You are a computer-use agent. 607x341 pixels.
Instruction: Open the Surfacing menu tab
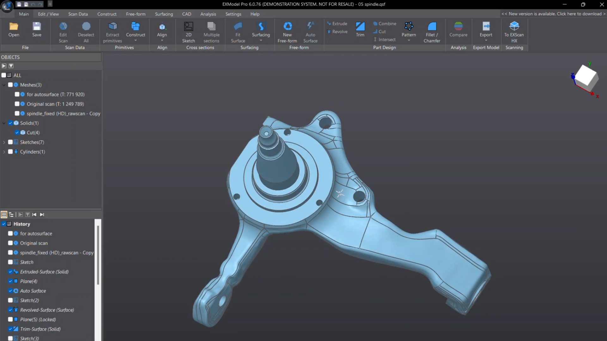point(164,14)
